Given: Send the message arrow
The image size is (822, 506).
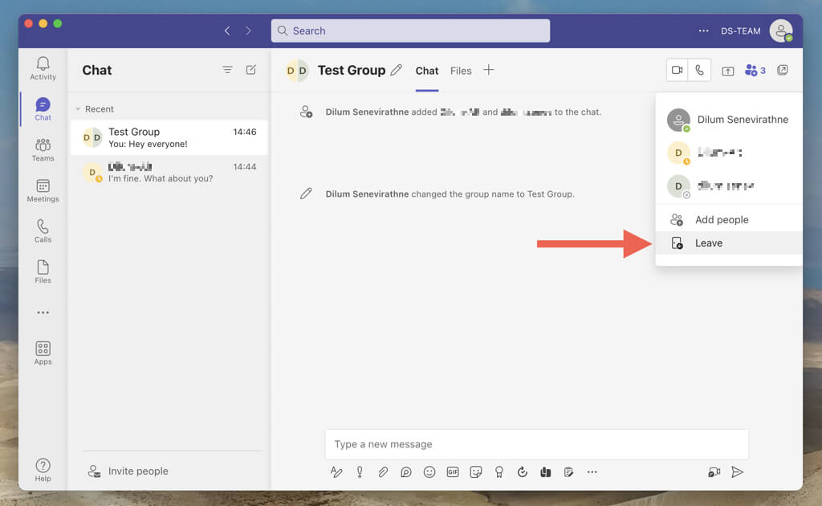Looking at the screenshot, I should (738, 472).
